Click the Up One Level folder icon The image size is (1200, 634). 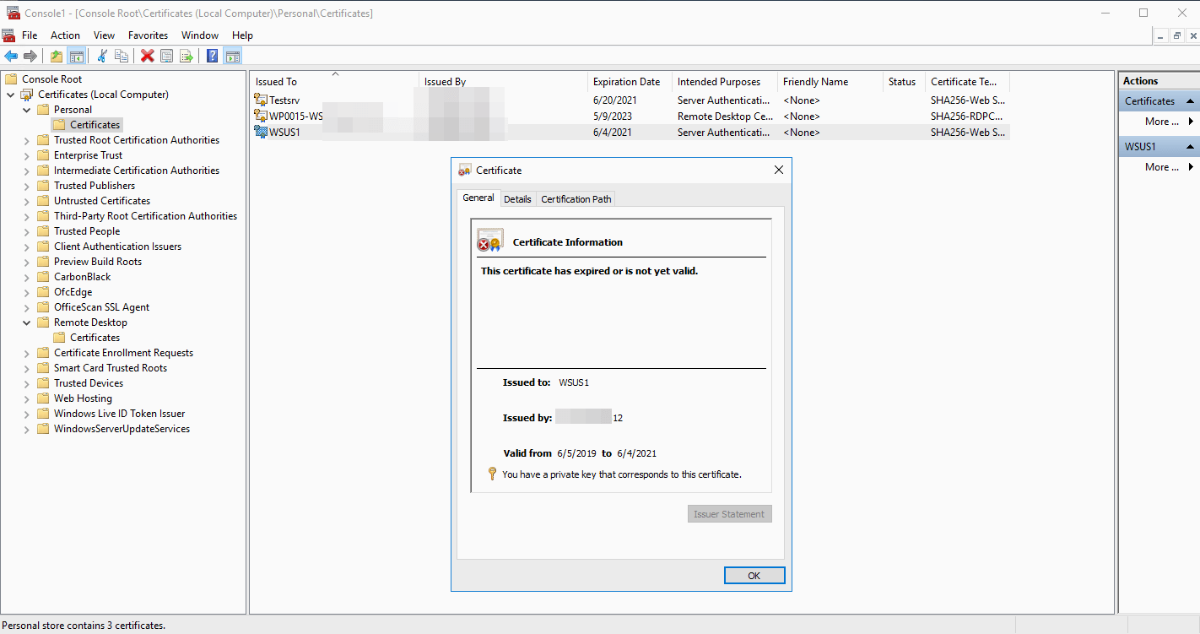click(x=56, y=57)
